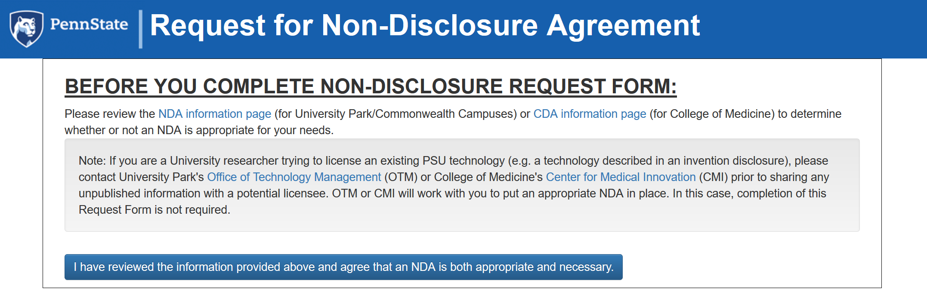The width and height of the screenshot is (927, 301).
Task: Click 'Please review the' intro text
Action: pyautogui.click(x=110, y=114)
